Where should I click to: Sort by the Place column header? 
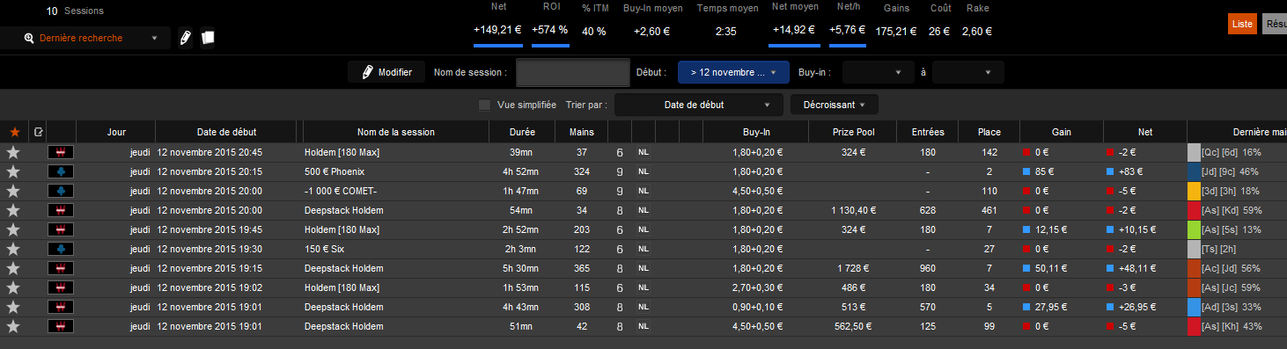click(989, 132)
